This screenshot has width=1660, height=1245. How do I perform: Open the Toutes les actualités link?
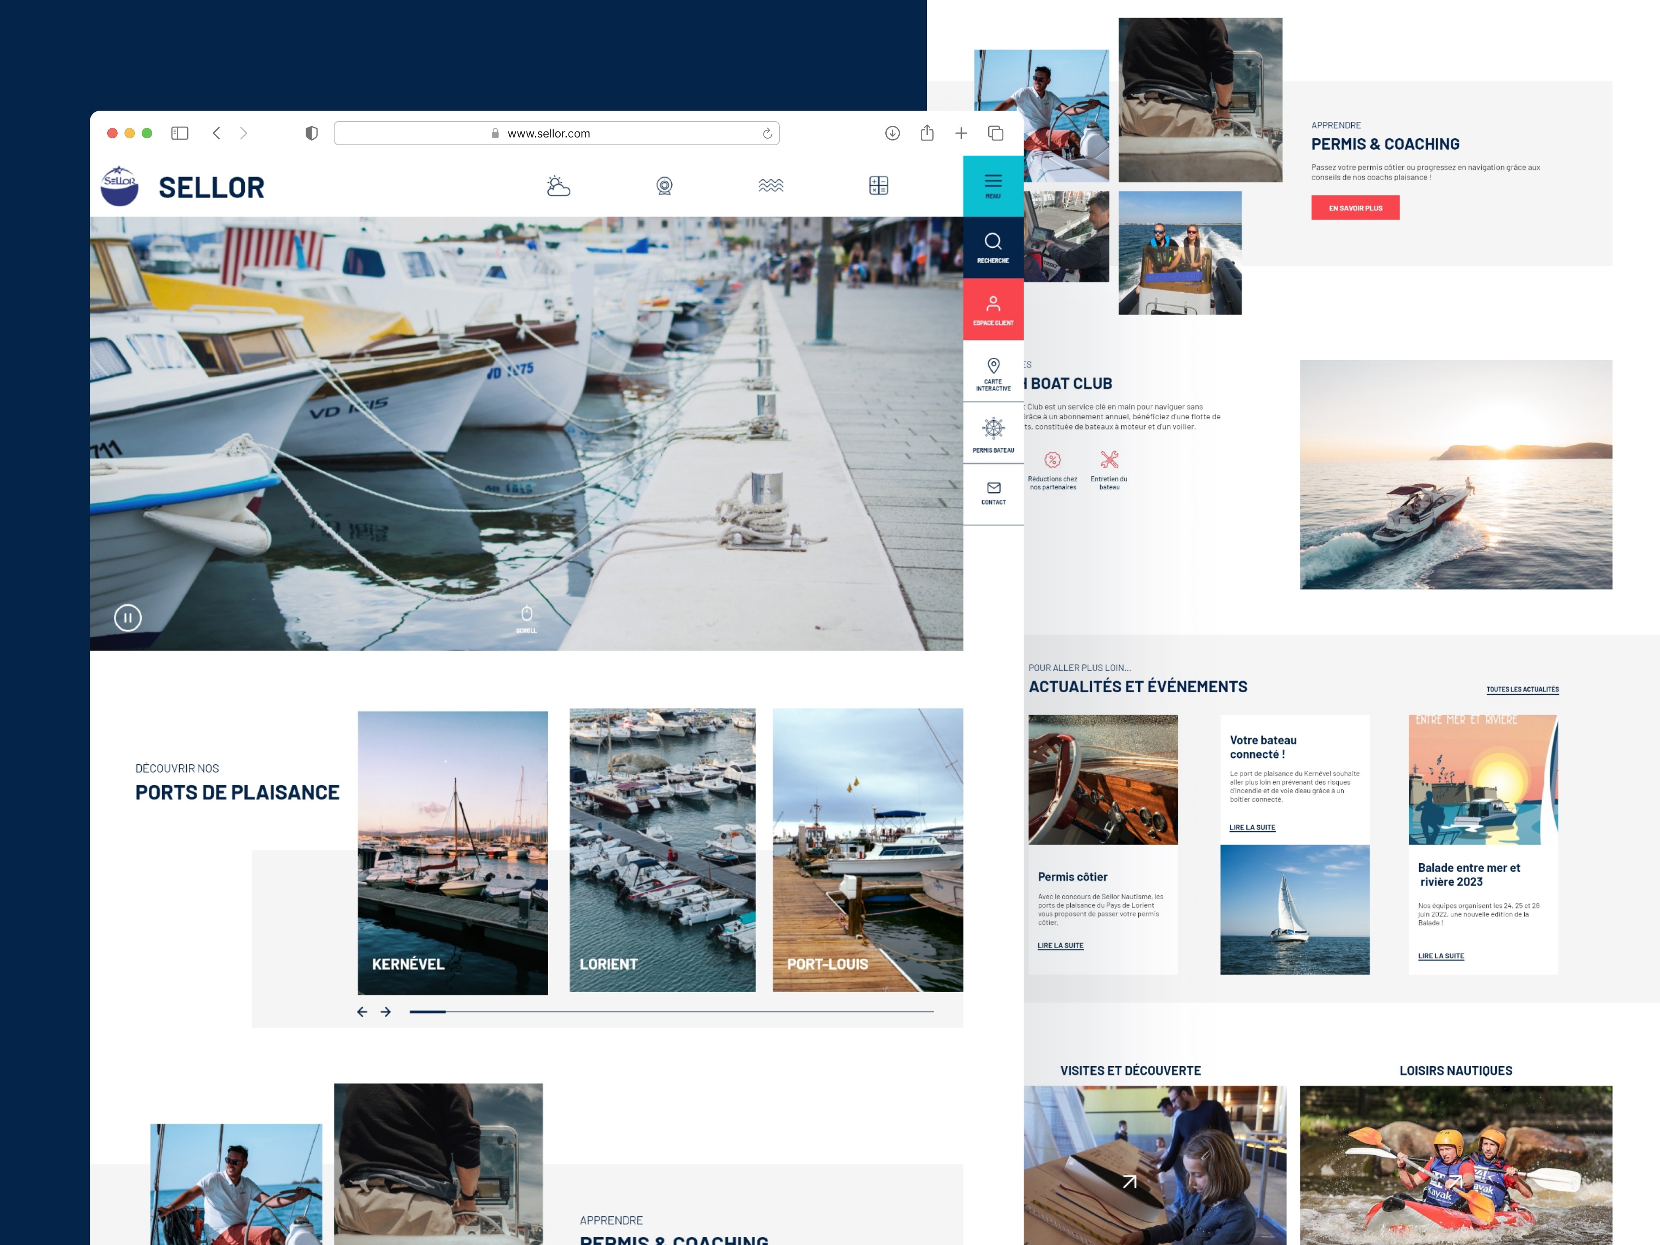1522,689
